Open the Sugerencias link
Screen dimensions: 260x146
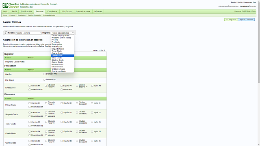click(247, 2)
